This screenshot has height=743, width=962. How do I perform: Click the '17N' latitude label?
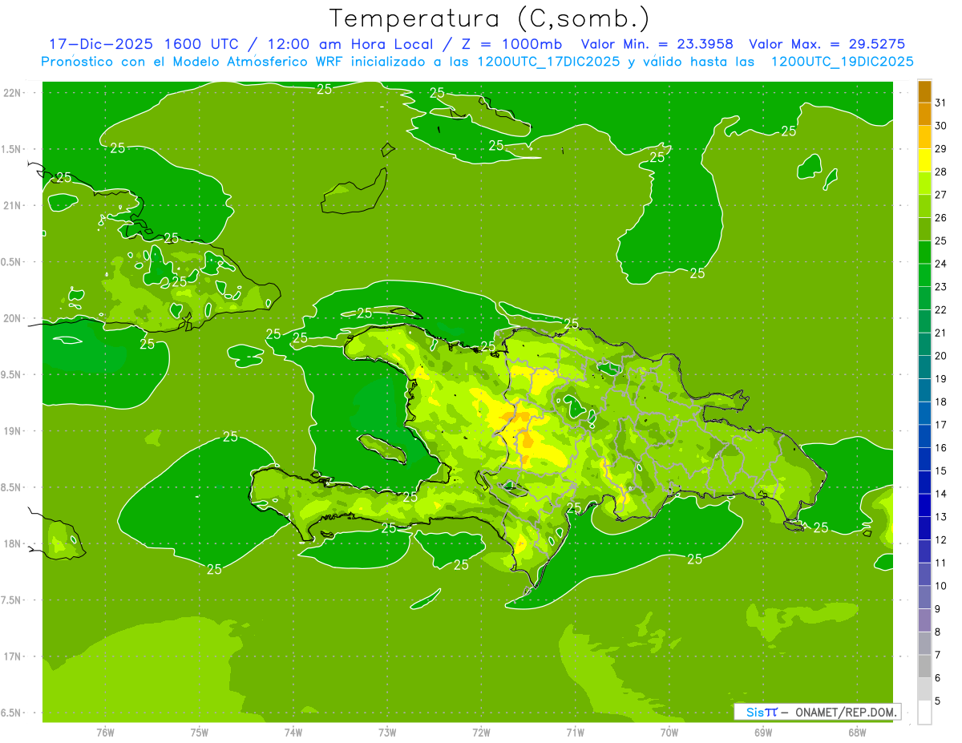pos(12,656)
